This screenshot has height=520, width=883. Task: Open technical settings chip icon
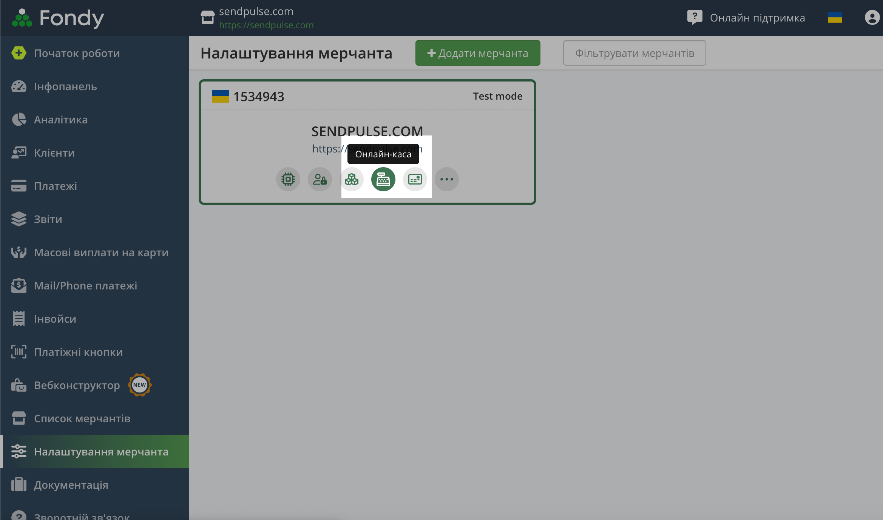[x=288, y=179]
